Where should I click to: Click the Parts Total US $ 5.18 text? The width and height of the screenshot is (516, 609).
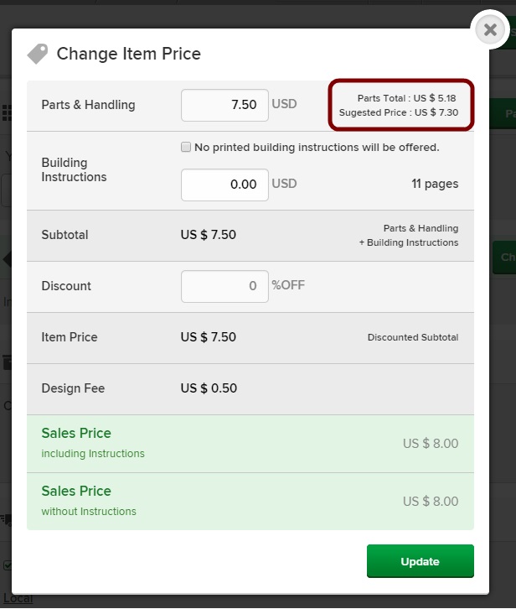(406, 98)
